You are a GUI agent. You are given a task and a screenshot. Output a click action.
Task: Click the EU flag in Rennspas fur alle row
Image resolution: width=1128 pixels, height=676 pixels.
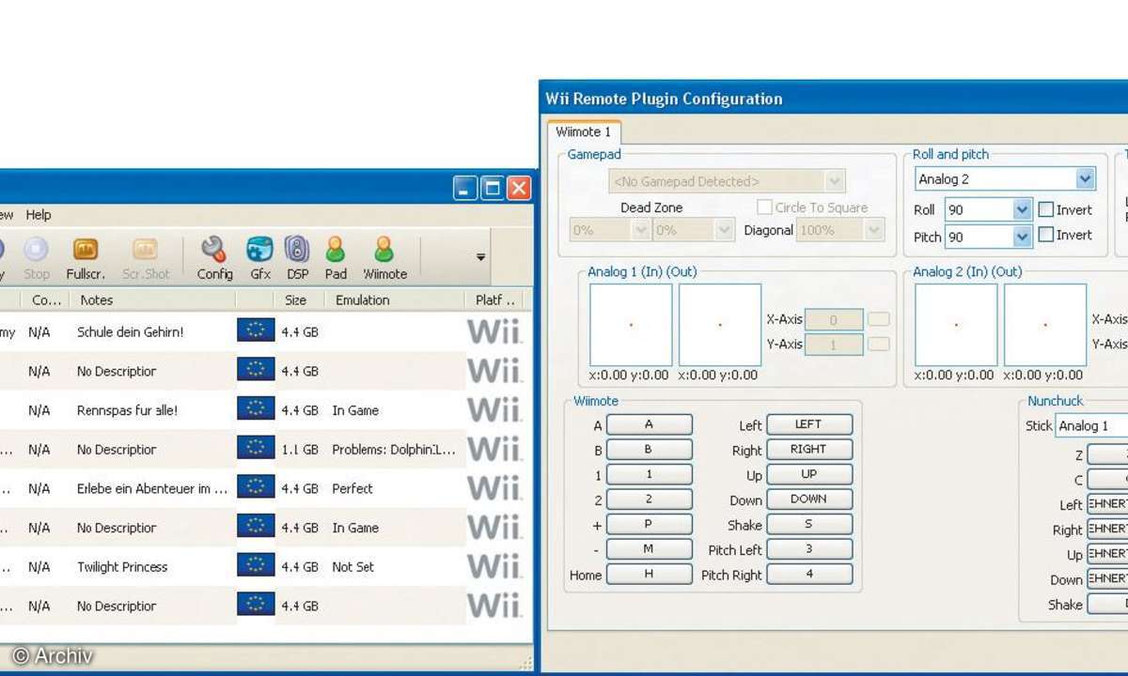click(x=256, y=409)
